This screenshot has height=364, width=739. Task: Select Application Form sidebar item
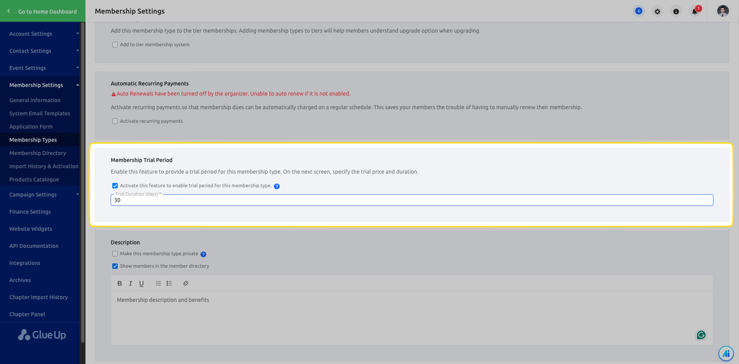click(31, 127)
